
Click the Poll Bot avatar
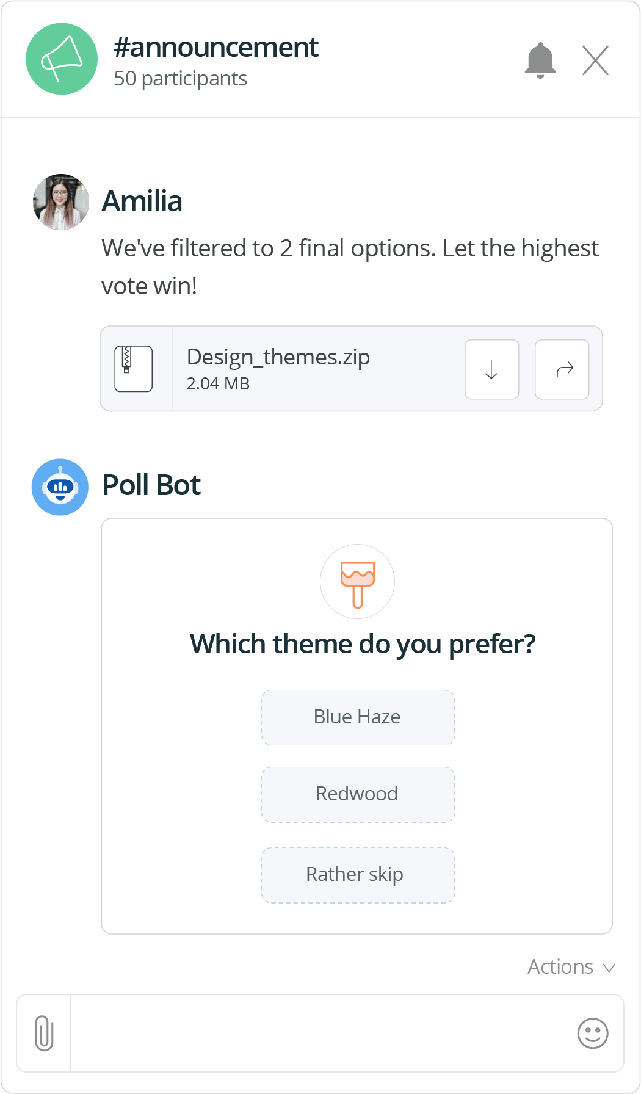(x=60, y=487)
